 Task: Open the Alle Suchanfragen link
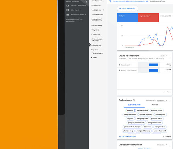127,137
